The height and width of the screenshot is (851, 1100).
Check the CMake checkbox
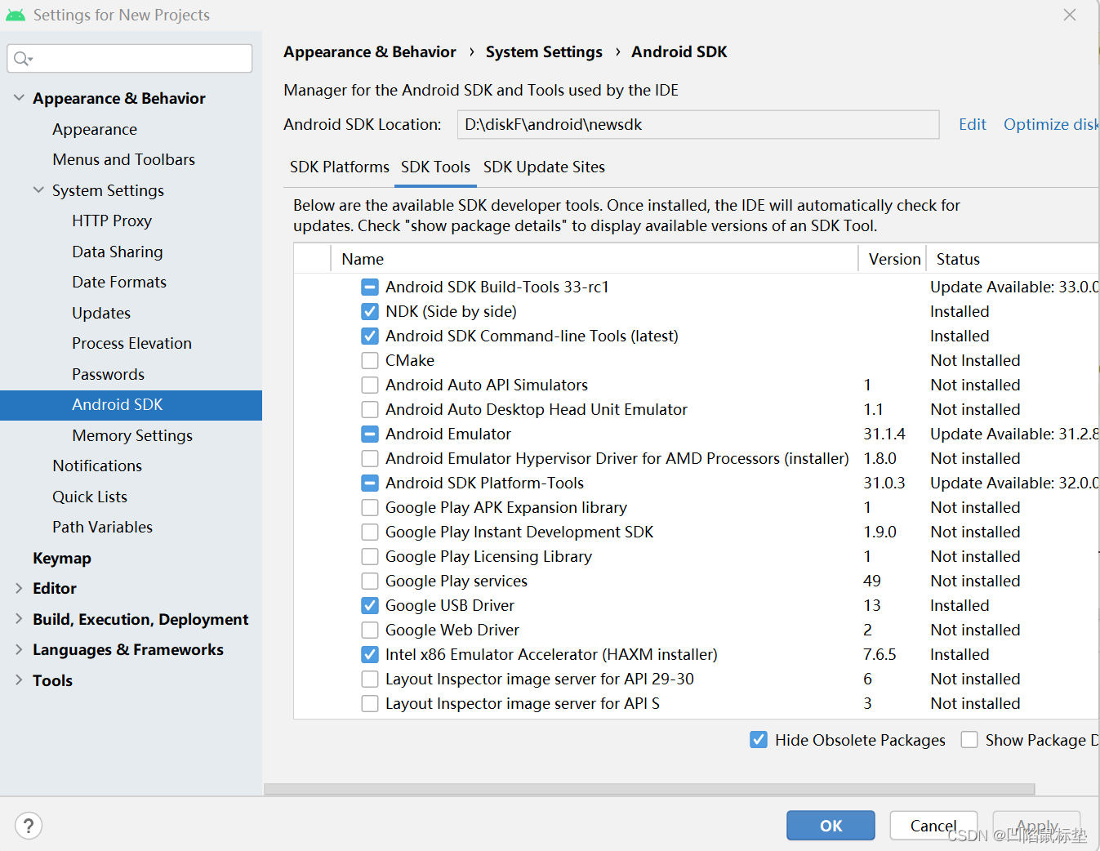tap(370, 360)
